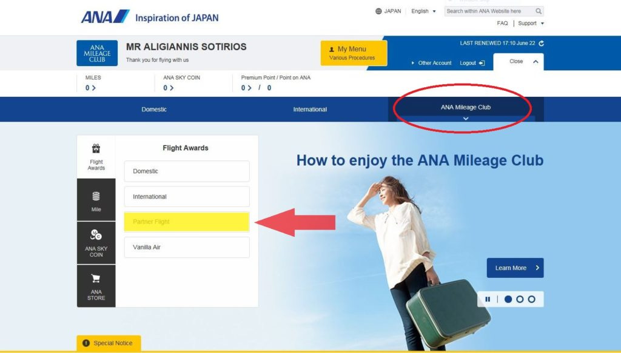Select the second slideshow dot
This screenshot has width=621, height=353.
pos(520,299)
